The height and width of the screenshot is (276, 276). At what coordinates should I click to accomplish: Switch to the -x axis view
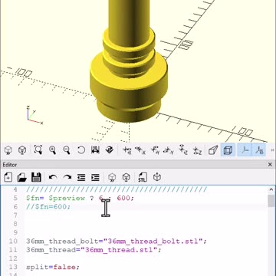[x=140, y=150]
